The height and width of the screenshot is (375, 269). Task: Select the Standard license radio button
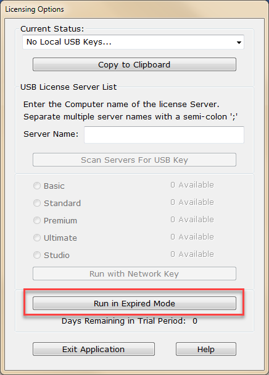click(37, 203)
